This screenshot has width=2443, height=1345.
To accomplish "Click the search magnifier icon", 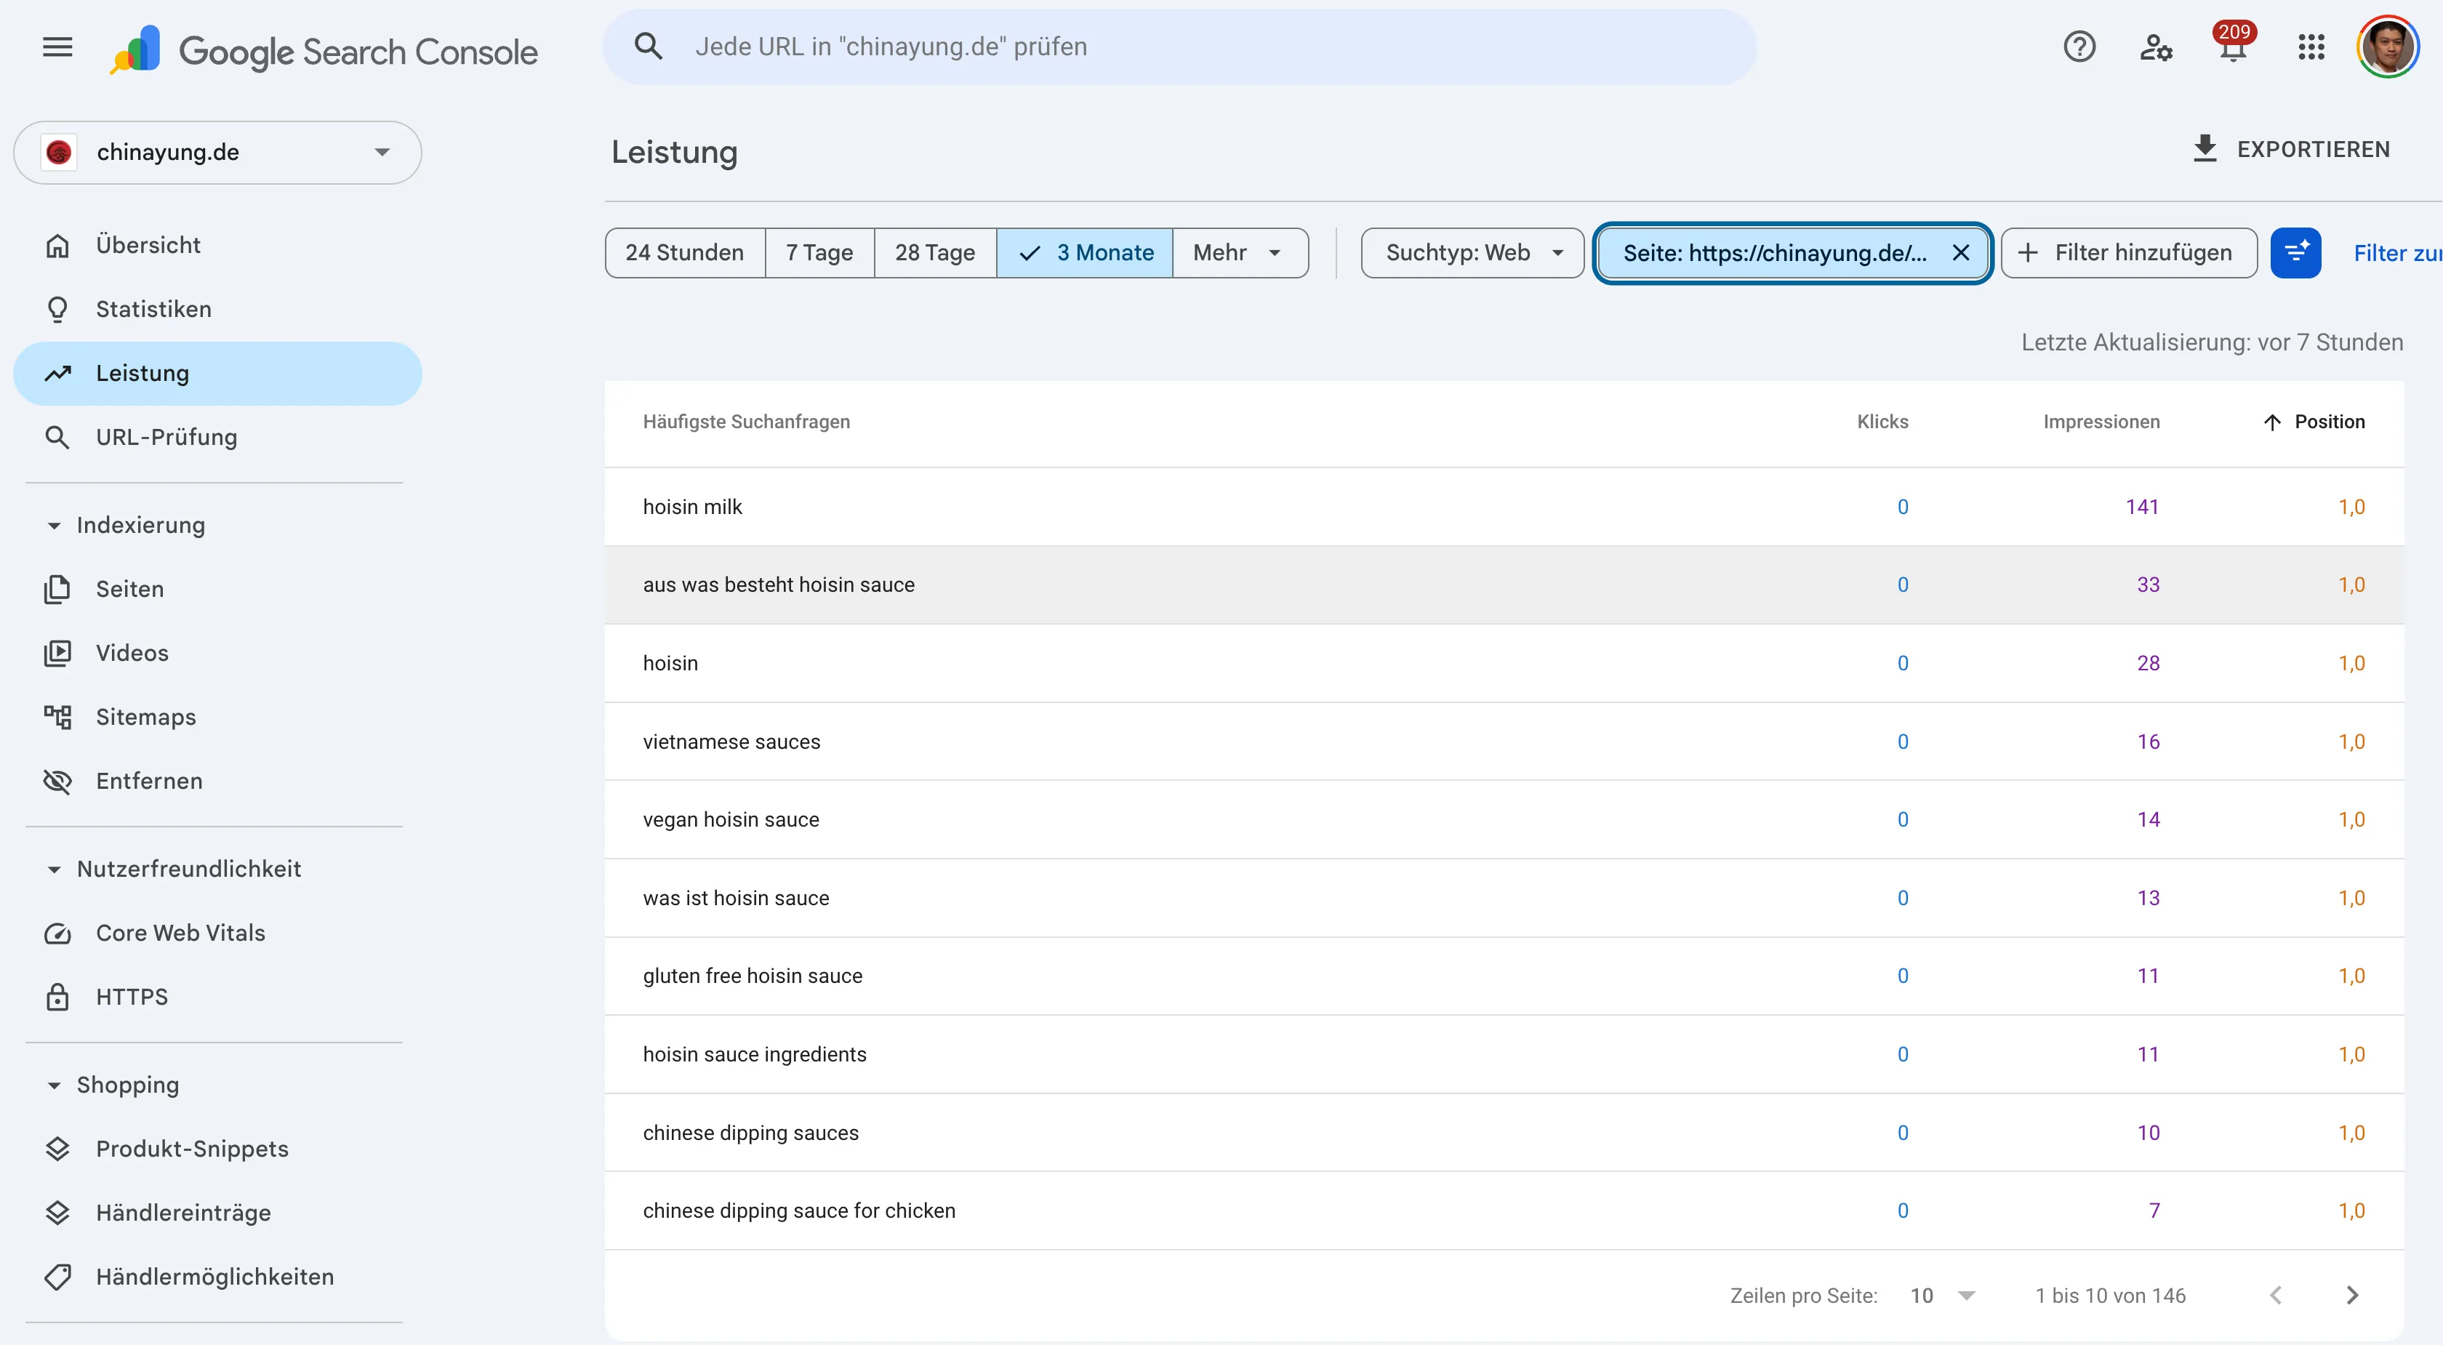I will click(x=649, y=47).
